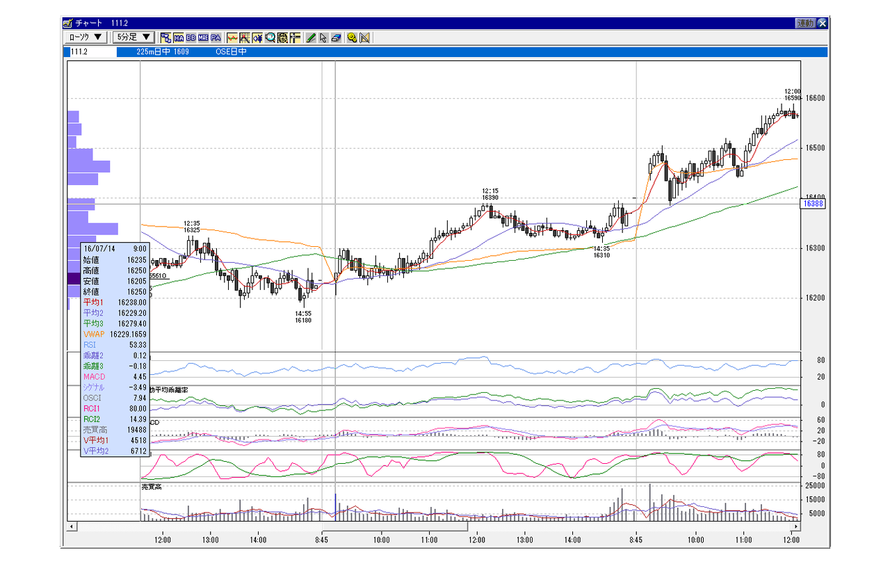Click the chart window title icon

(68, 23)
